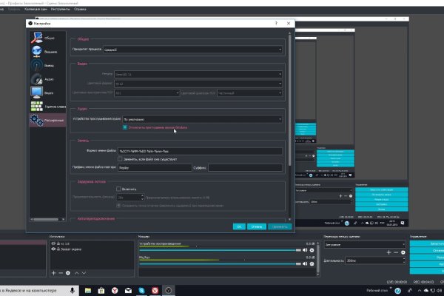Toggle the Windows ducking disable checkbox under Аудио
The width and height of the screenshot is (444, 296).
125,127
